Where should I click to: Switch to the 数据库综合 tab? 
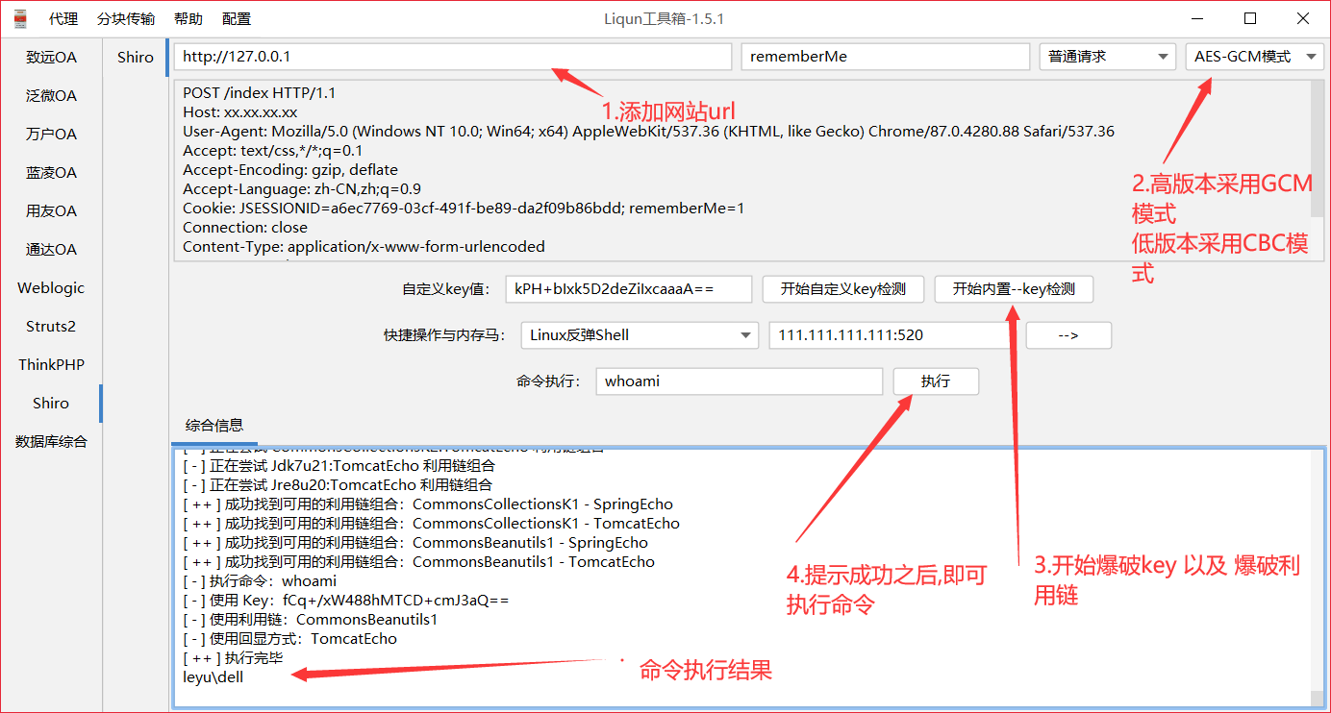(51, 442)
